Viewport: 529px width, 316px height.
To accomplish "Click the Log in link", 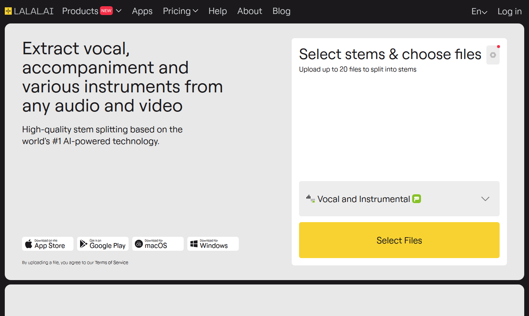I will [x=510, y=11].
